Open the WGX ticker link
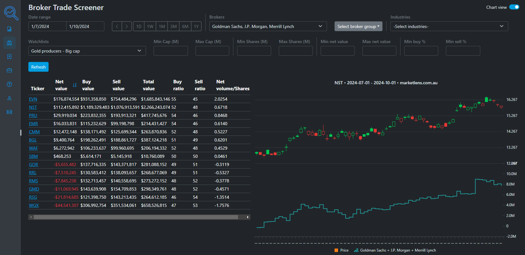 [34, 205]
